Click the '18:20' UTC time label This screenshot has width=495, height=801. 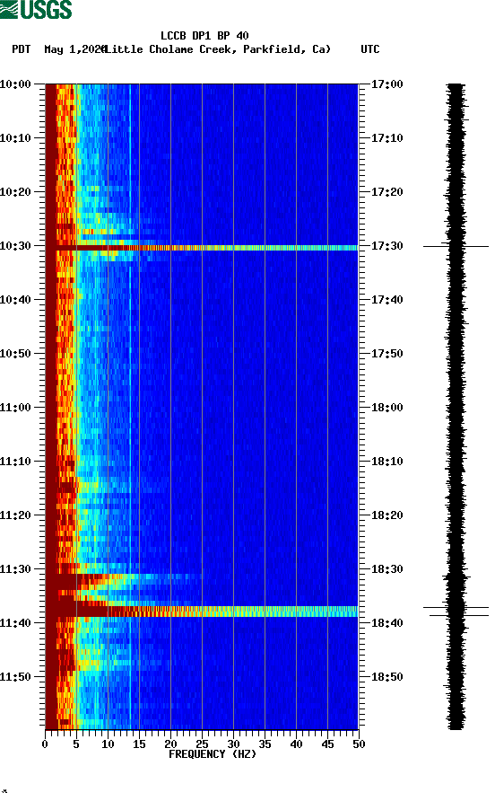click(x=386, y=515)
